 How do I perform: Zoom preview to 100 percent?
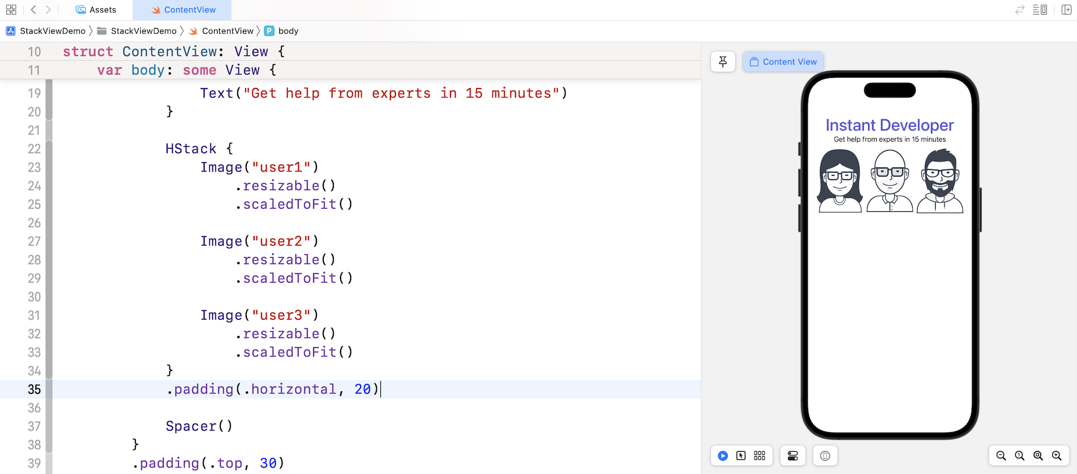[x=1020, y=456]
